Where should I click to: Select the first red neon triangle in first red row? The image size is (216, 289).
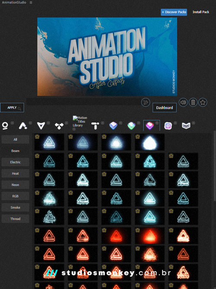click(49, 236)
